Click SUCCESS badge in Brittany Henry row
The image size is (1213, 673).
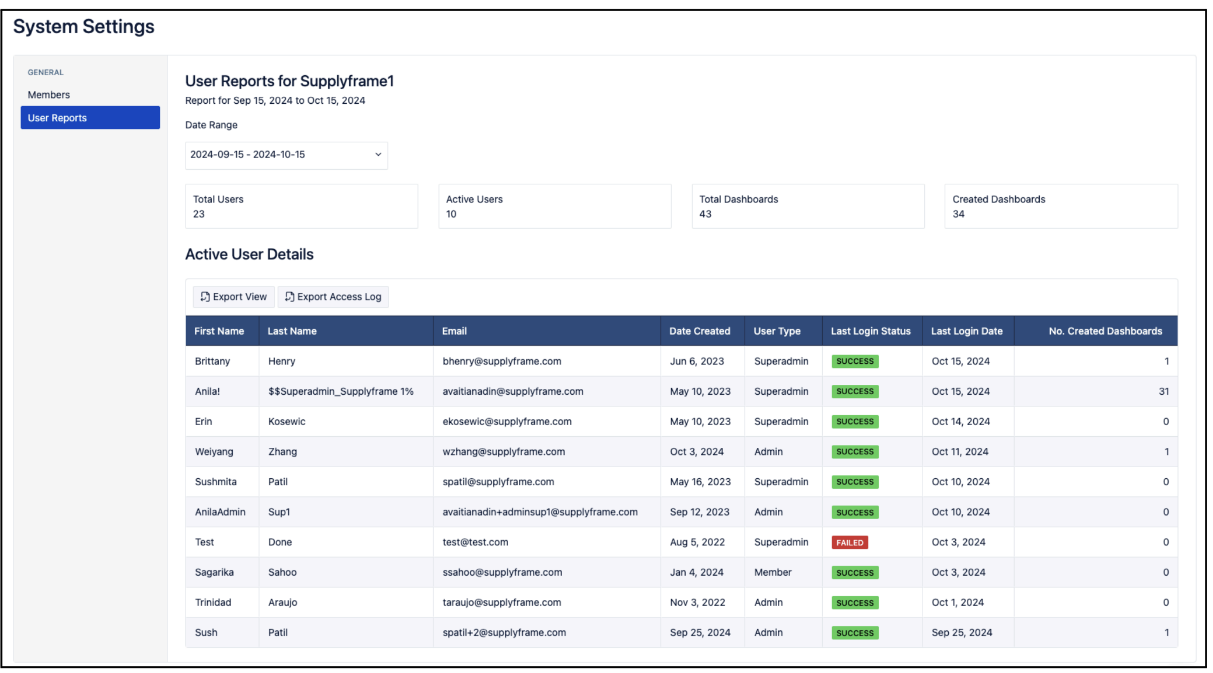pyautogui.click(x=854, y=362)
